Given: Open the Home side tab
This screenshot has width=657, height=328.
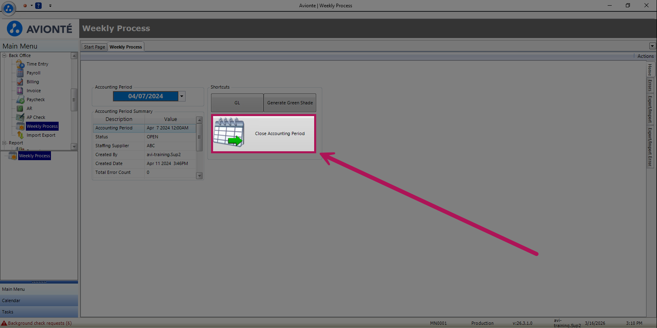Looking at the screenshot, I should pyautogui.click(x=650, y=70).
